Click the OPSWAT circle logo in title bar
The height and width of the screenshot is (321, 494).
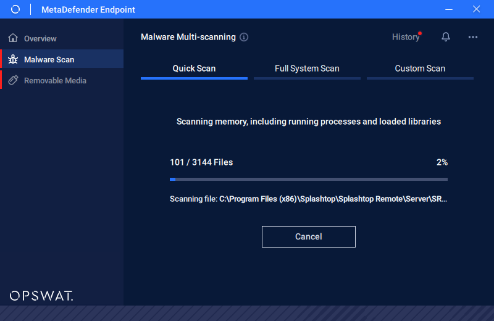tap(15, 9)
